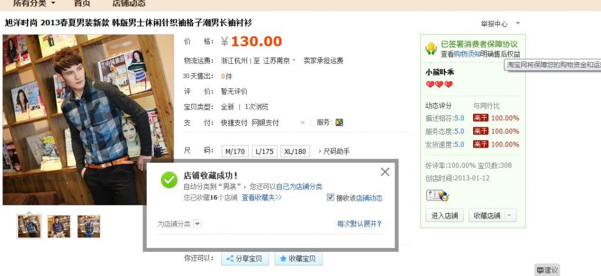Select the second product thumbnail
The height and width of the screenshot is (276, 601).
pyautogui.click(x=59, y=226)
